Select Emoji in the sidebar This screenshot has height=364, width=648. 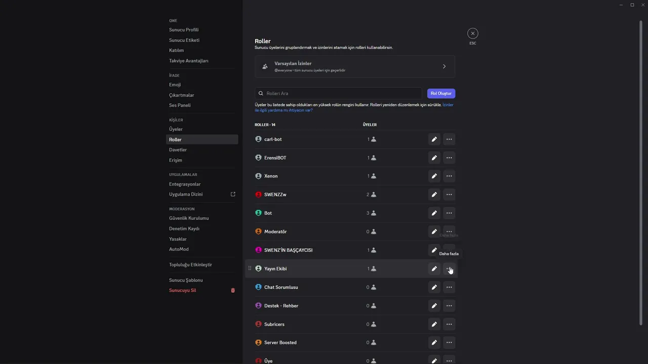pos(202,85)
